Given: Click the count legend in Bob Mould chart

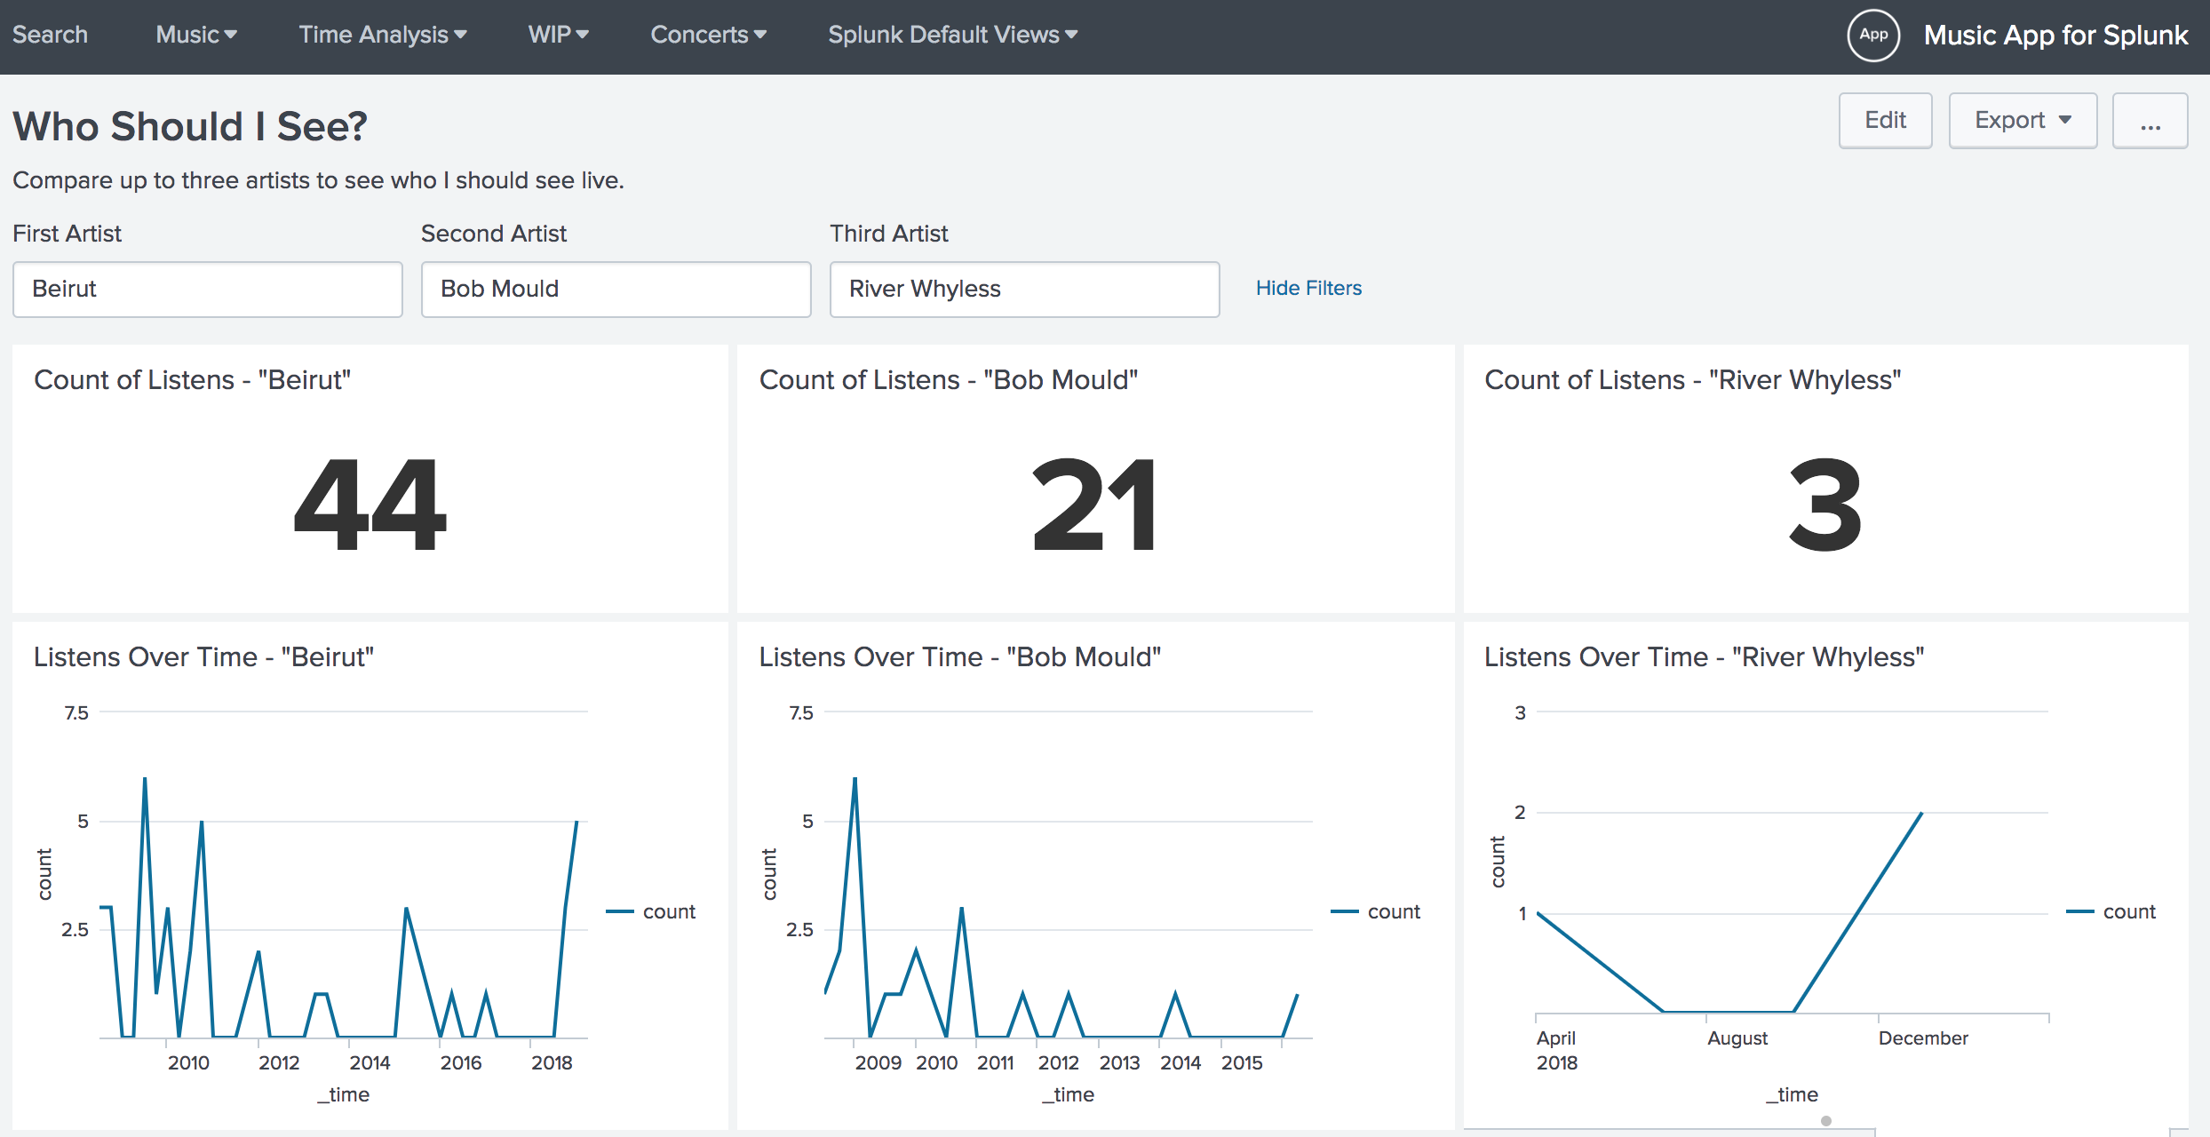Looking at the screenshot, I should [1376, 911].
